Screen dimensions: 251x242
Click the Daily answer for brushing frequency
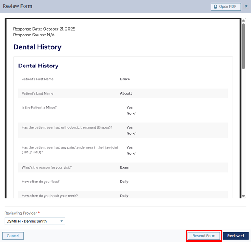point(124,196)
